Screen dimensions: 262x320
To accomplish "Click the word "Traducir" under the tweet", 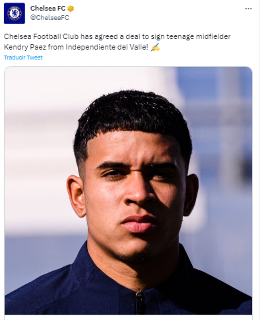I will (15, 57).
